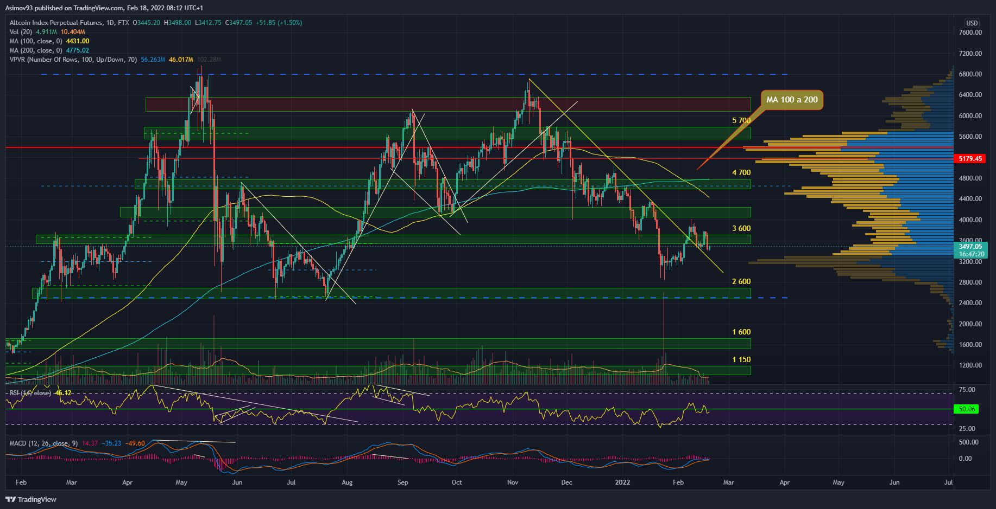The height and width of the screenshot is (509, 996).
Task: Click the '5 700' resistance zone label
Action: pyautogui.click(x=741, y=120)
